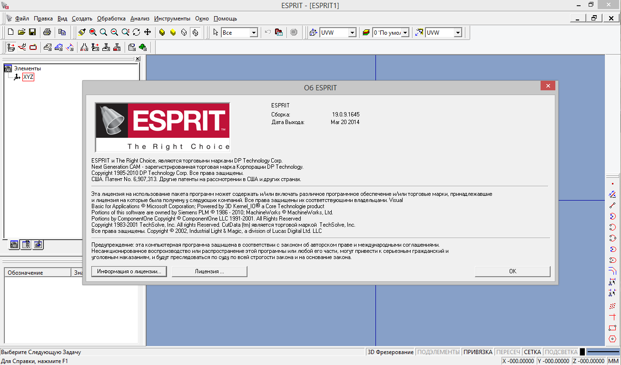This screenshot has height=365, width=621.
Task: Click first tab icon below Элементы tree
Action: [14, 245]
